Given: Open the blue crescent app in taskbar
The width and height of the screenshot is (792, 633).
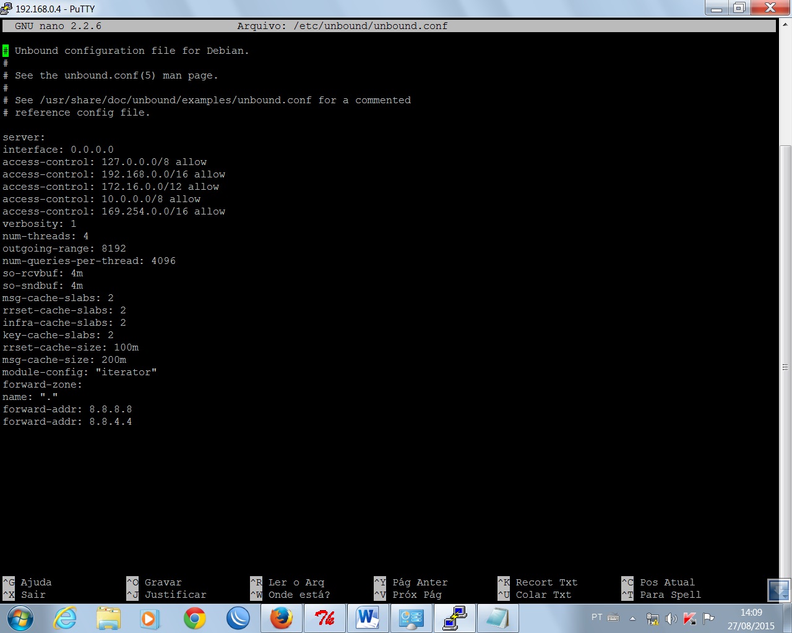Looking at the screenshot, I should pos(238,618).
